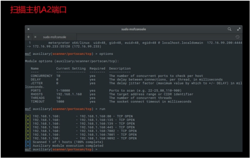Viewport: 250px width, 158px height.
Task: Open the tab history clock icon
Action: click(x=237, y=37)
